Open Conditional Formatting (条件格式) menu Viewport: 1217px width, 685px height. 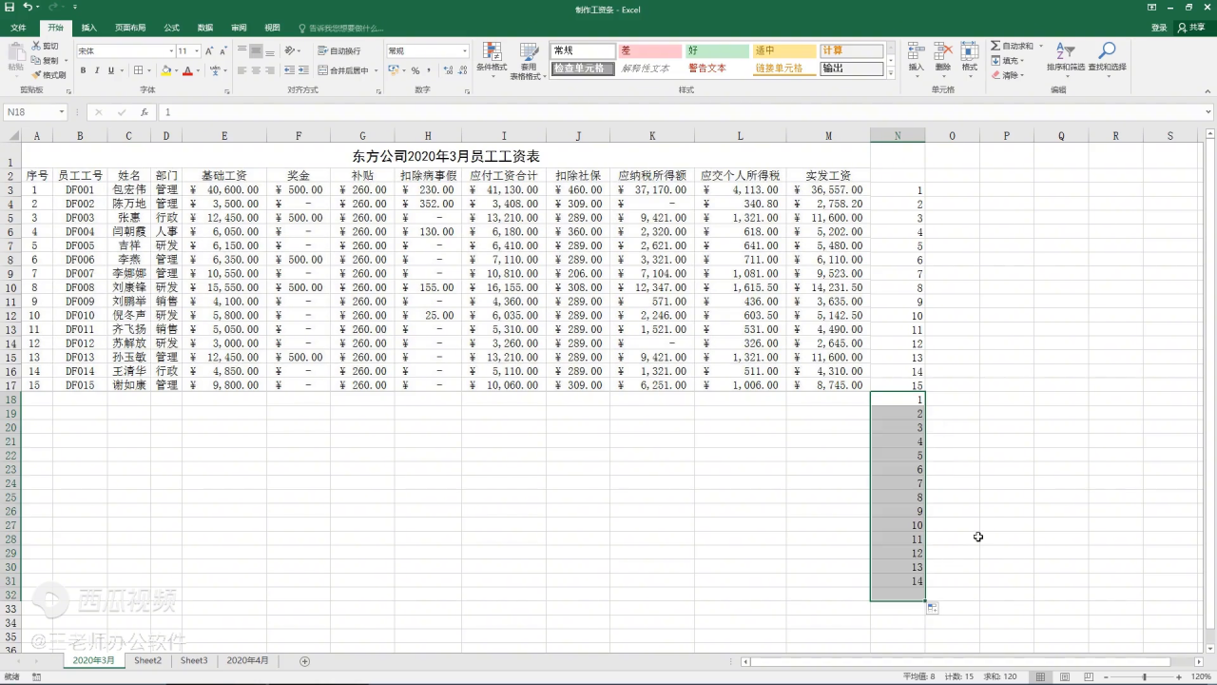click(492, 60)
